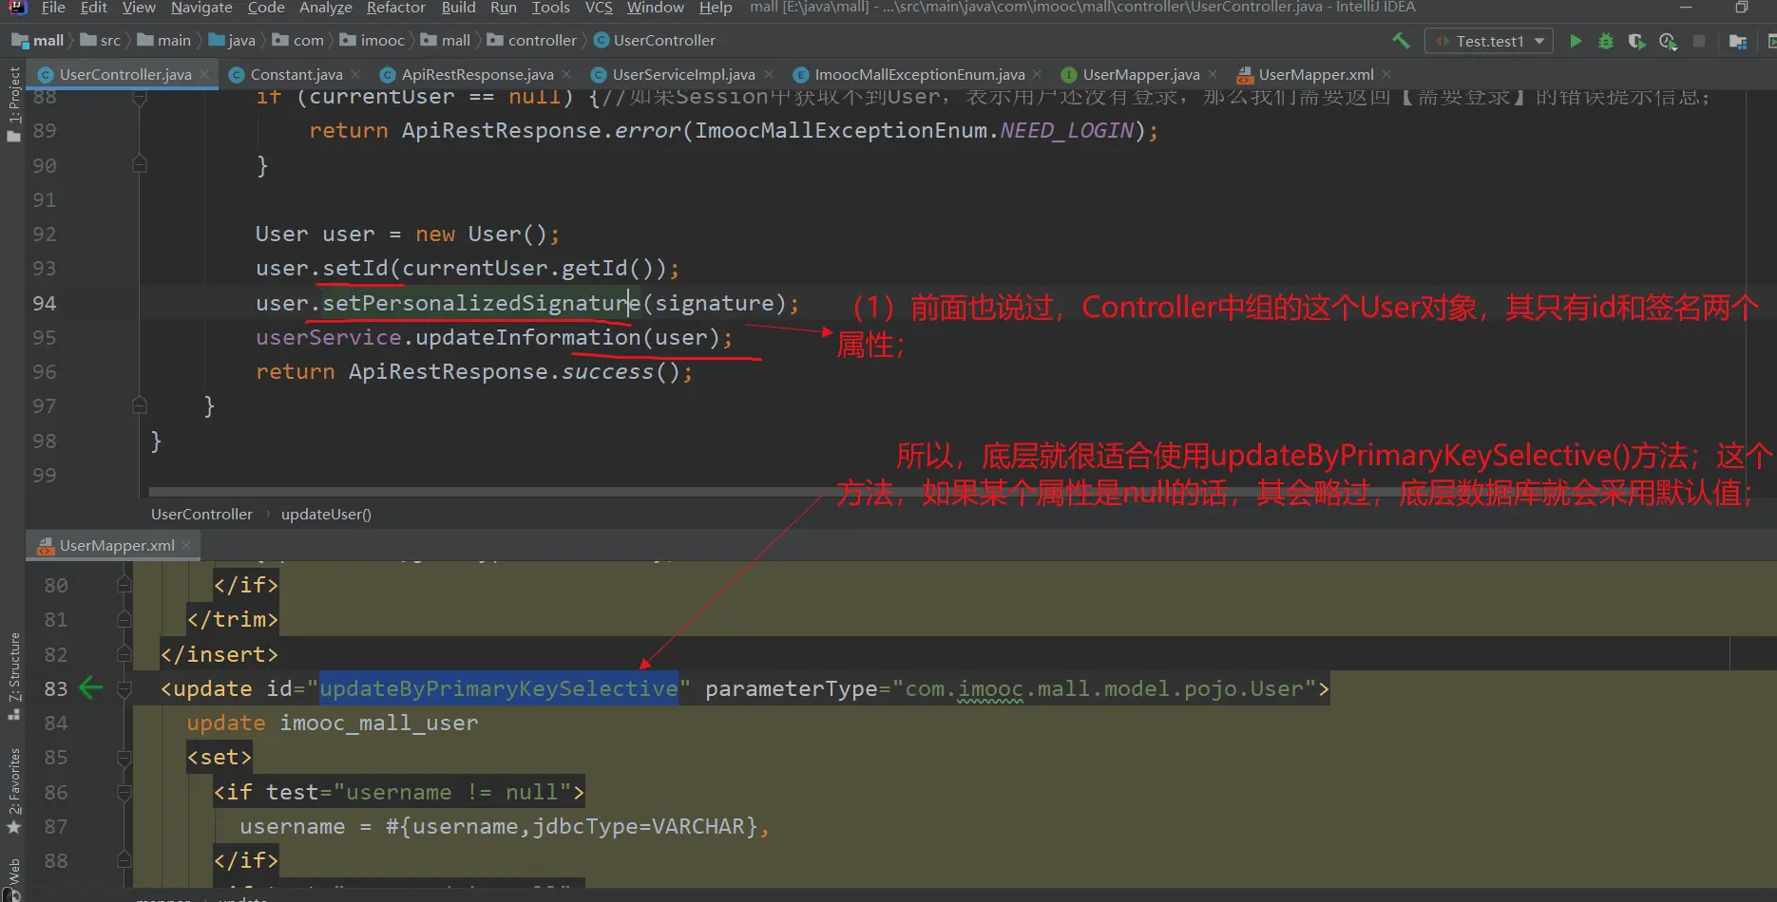
Task: Toggle the Favorites tool window
Action: tap(13, 788)
